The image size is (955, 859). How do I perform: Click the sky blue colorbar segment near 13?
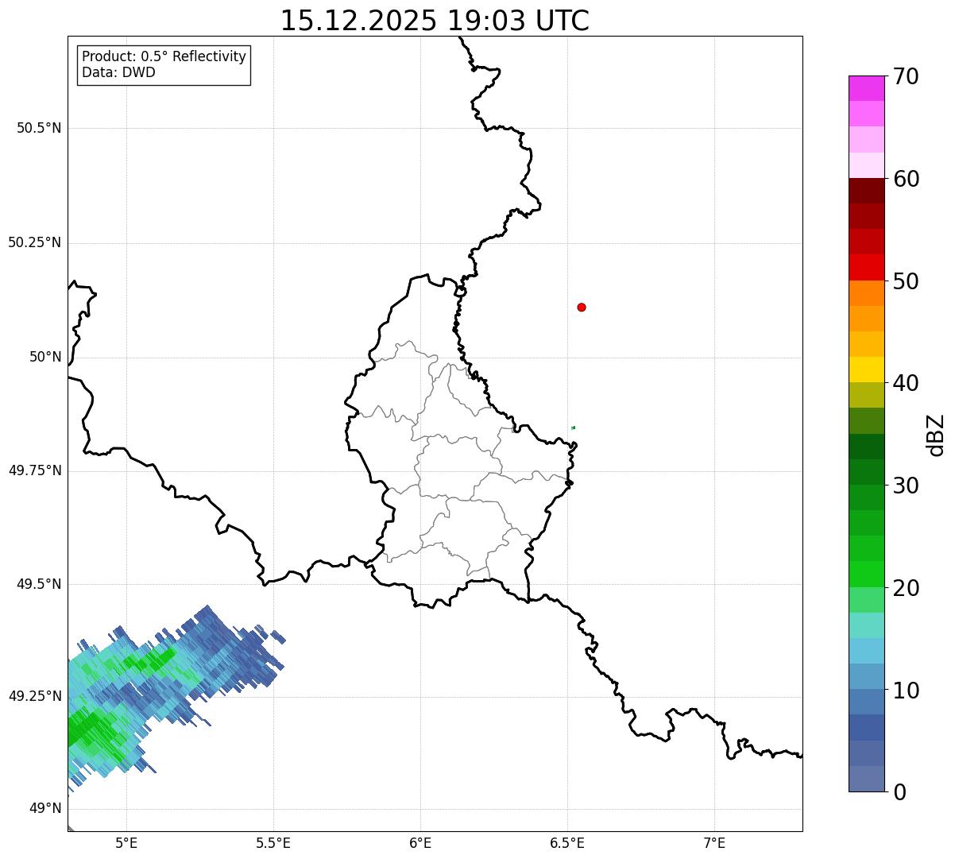866,651
